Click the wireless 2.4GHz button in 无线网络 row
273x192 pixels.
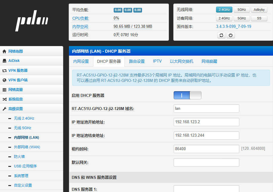(224, 10)
